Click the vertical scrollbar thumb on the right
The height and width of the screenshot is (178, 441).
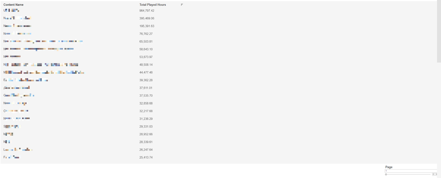click(x=439, y=30)
